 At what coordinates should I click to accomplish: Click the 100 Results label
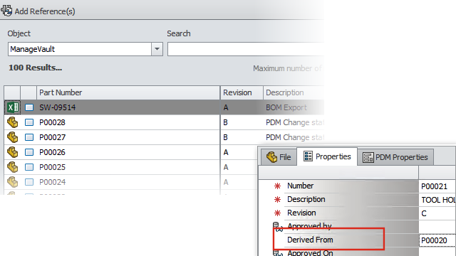pos(35,68)
